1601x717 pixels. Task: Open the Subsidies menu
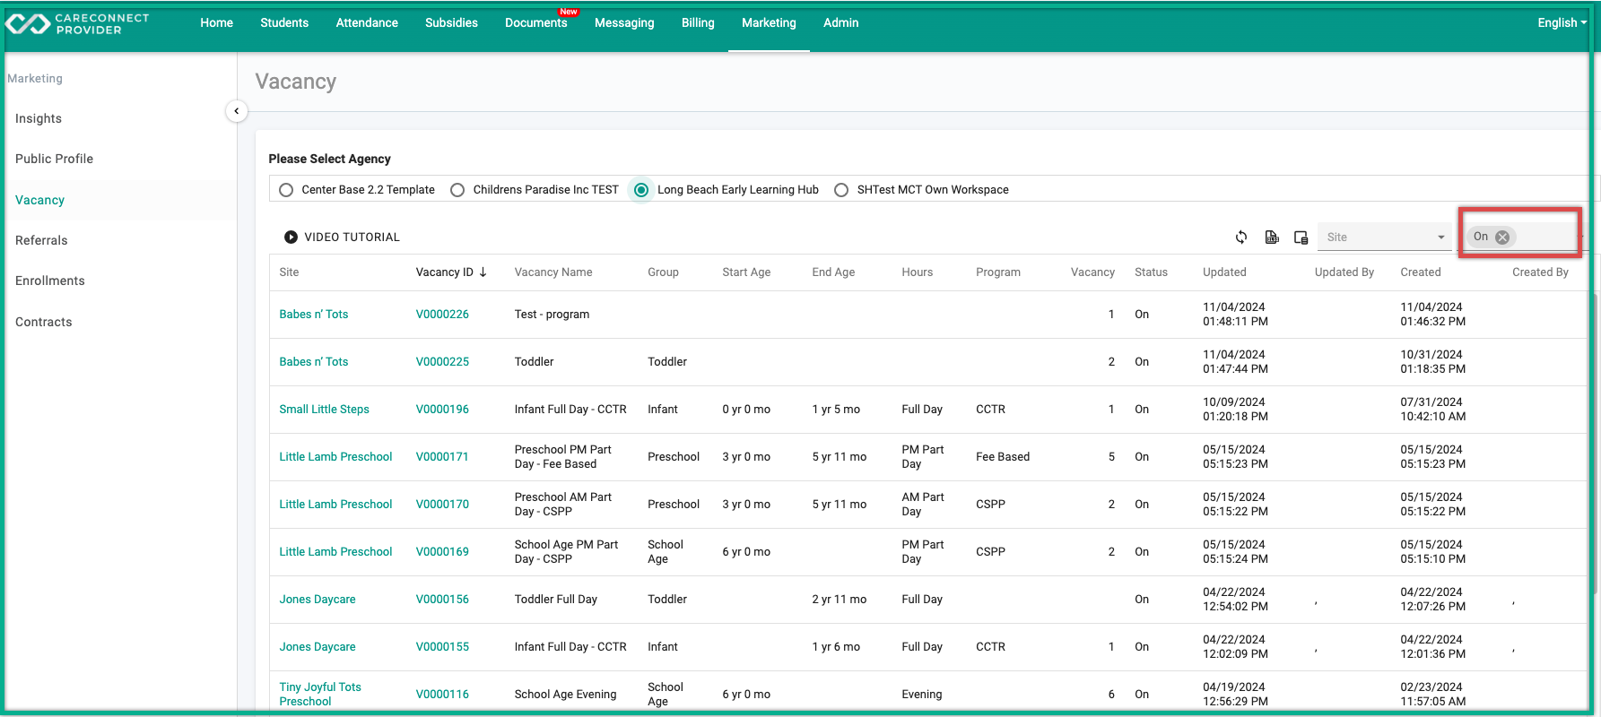(x=451, y=23)
